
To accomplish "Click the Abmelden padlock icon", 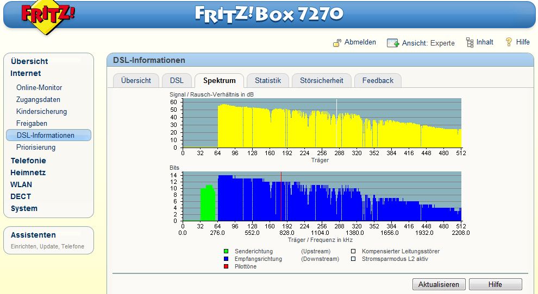I will click(x=337, y=42).
